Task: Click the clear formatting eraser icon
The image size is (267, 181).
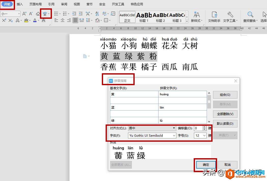Action: 38,14
